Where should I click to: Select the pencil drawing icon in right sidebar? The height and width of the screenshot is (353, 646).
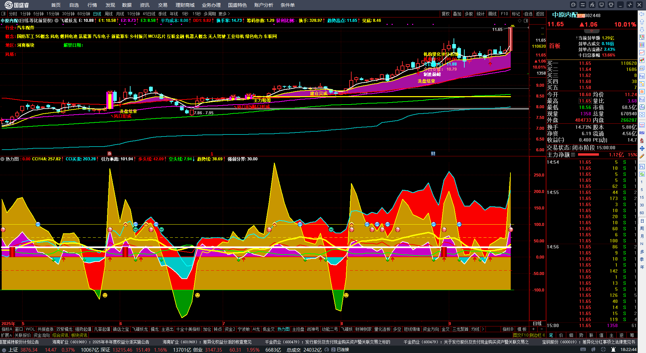coord(642,156)
